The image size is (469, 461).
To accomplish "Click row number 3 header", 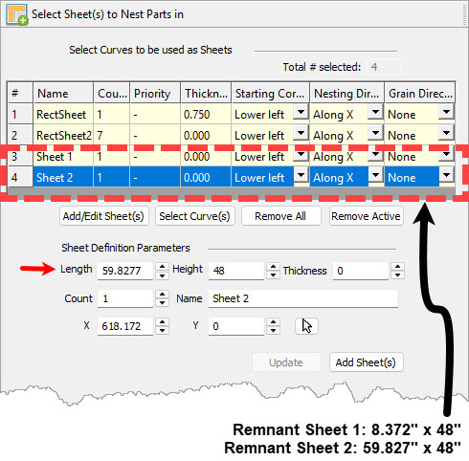I will pos(20,156).
